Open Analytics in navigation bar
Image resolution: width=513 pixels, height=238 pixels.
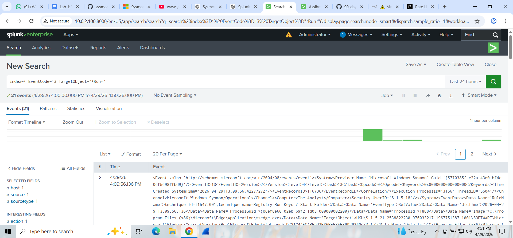coord(41,48)
